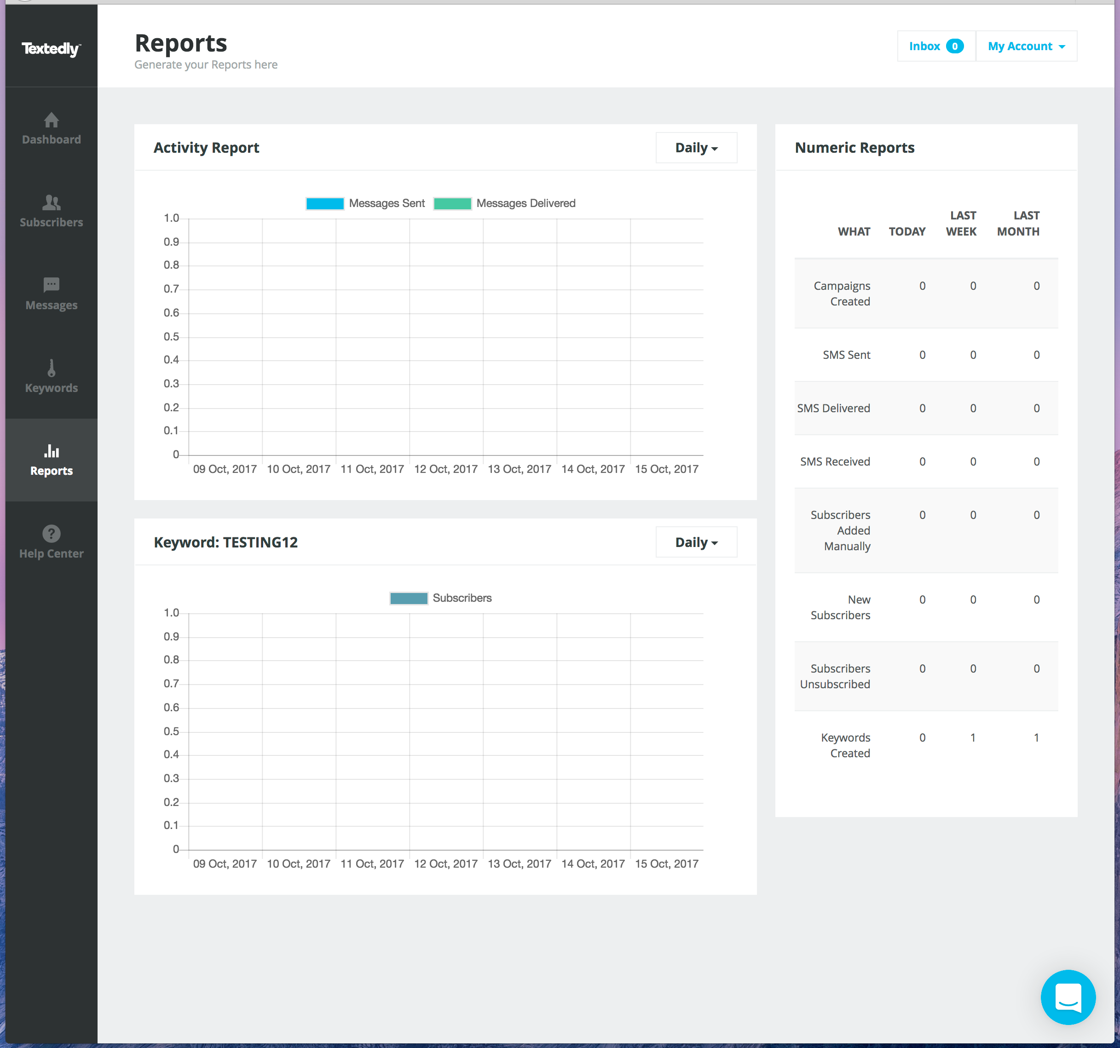Go to Reports label in sidebar
The width and height of the screenshot is (1120, 1048).
(x=51, y=471)
